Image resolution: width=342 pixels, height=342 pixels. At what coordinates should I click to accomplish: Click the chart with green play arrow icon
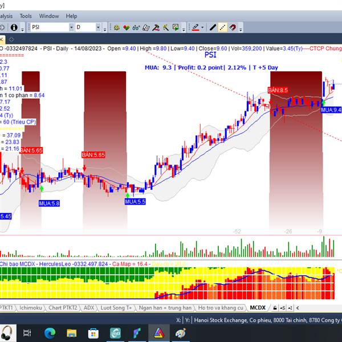click(x=176, y=27)
